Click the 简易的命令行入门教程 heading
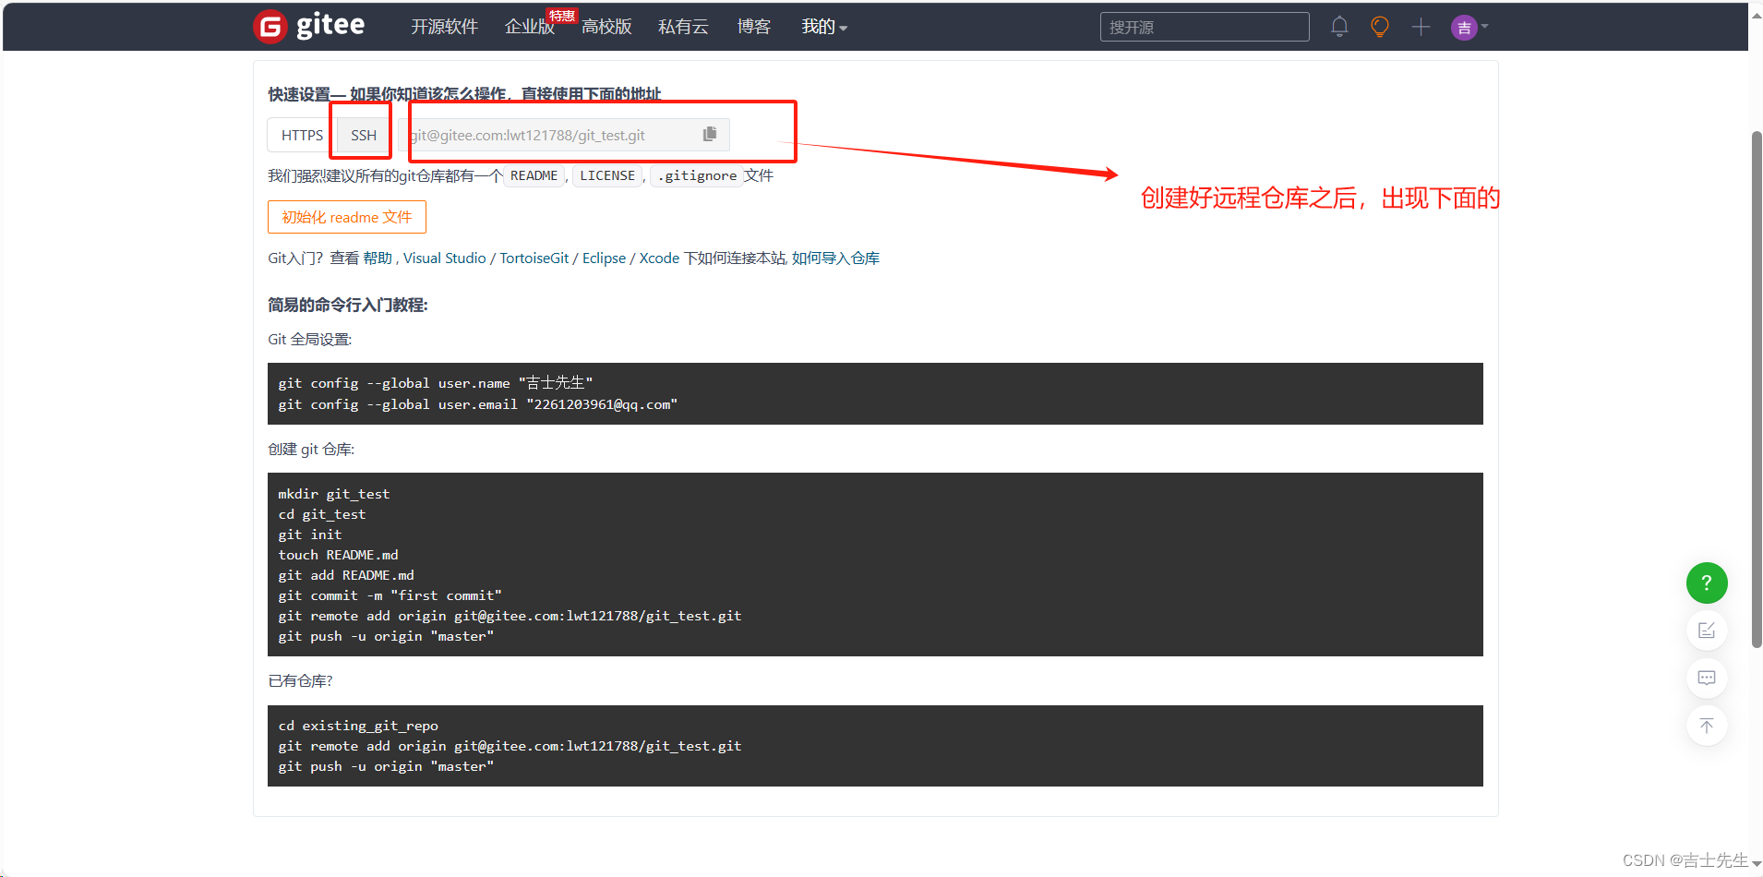Screen dimensions: 1763x877 348,305
